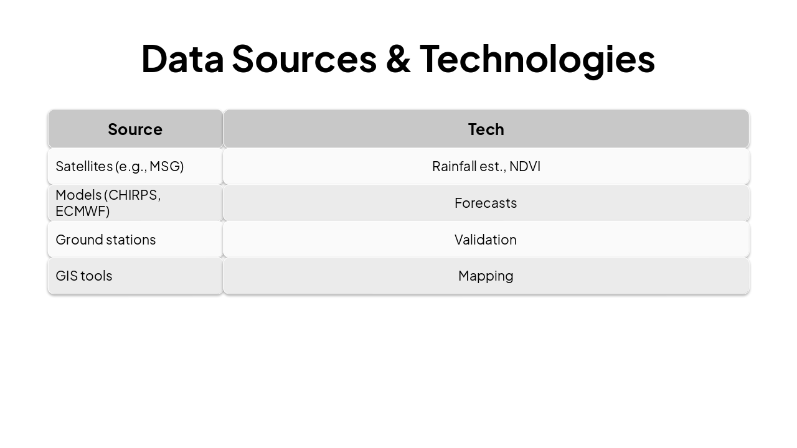Click the word Data in the title
Screen dimensions: 797x448
click(x=182, y=58)
